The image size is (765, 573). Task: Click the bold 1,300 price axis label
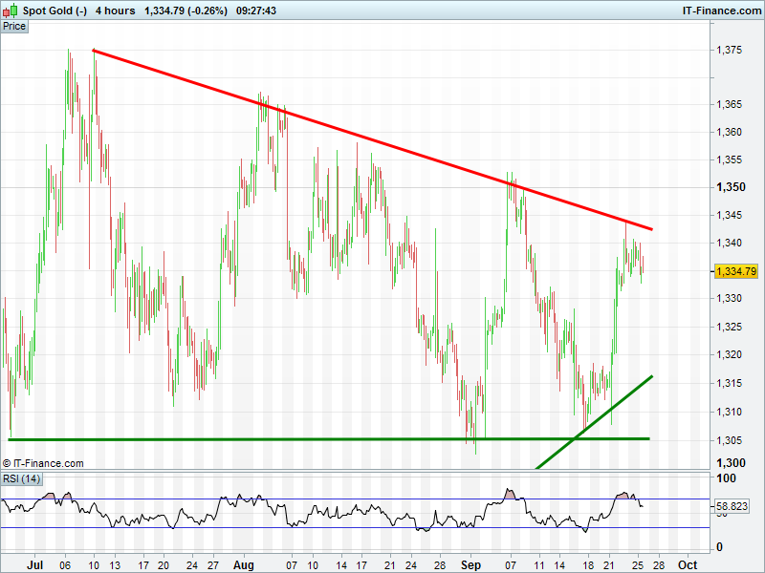(731, 463)
